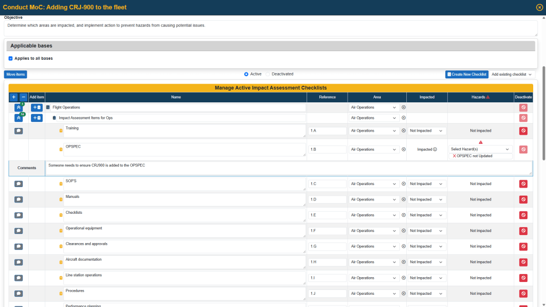Collapse the Flight Operations checklist row

[x=18, y=108]
